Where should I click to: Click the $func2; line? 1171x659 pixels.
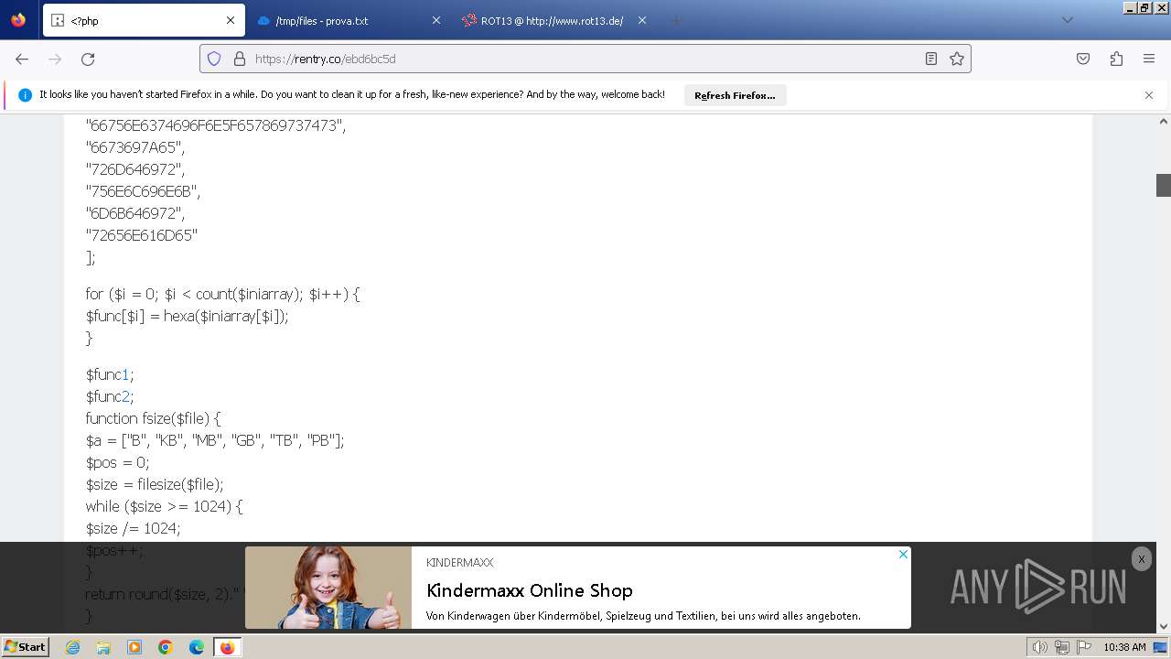(110, 396)
